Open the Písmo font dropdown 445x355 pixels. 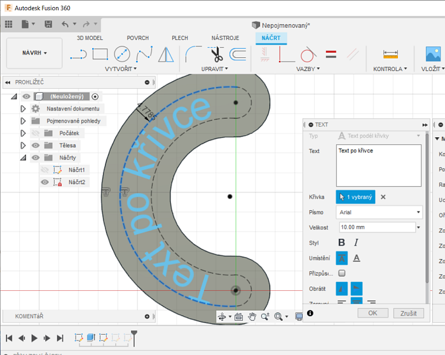380,212
